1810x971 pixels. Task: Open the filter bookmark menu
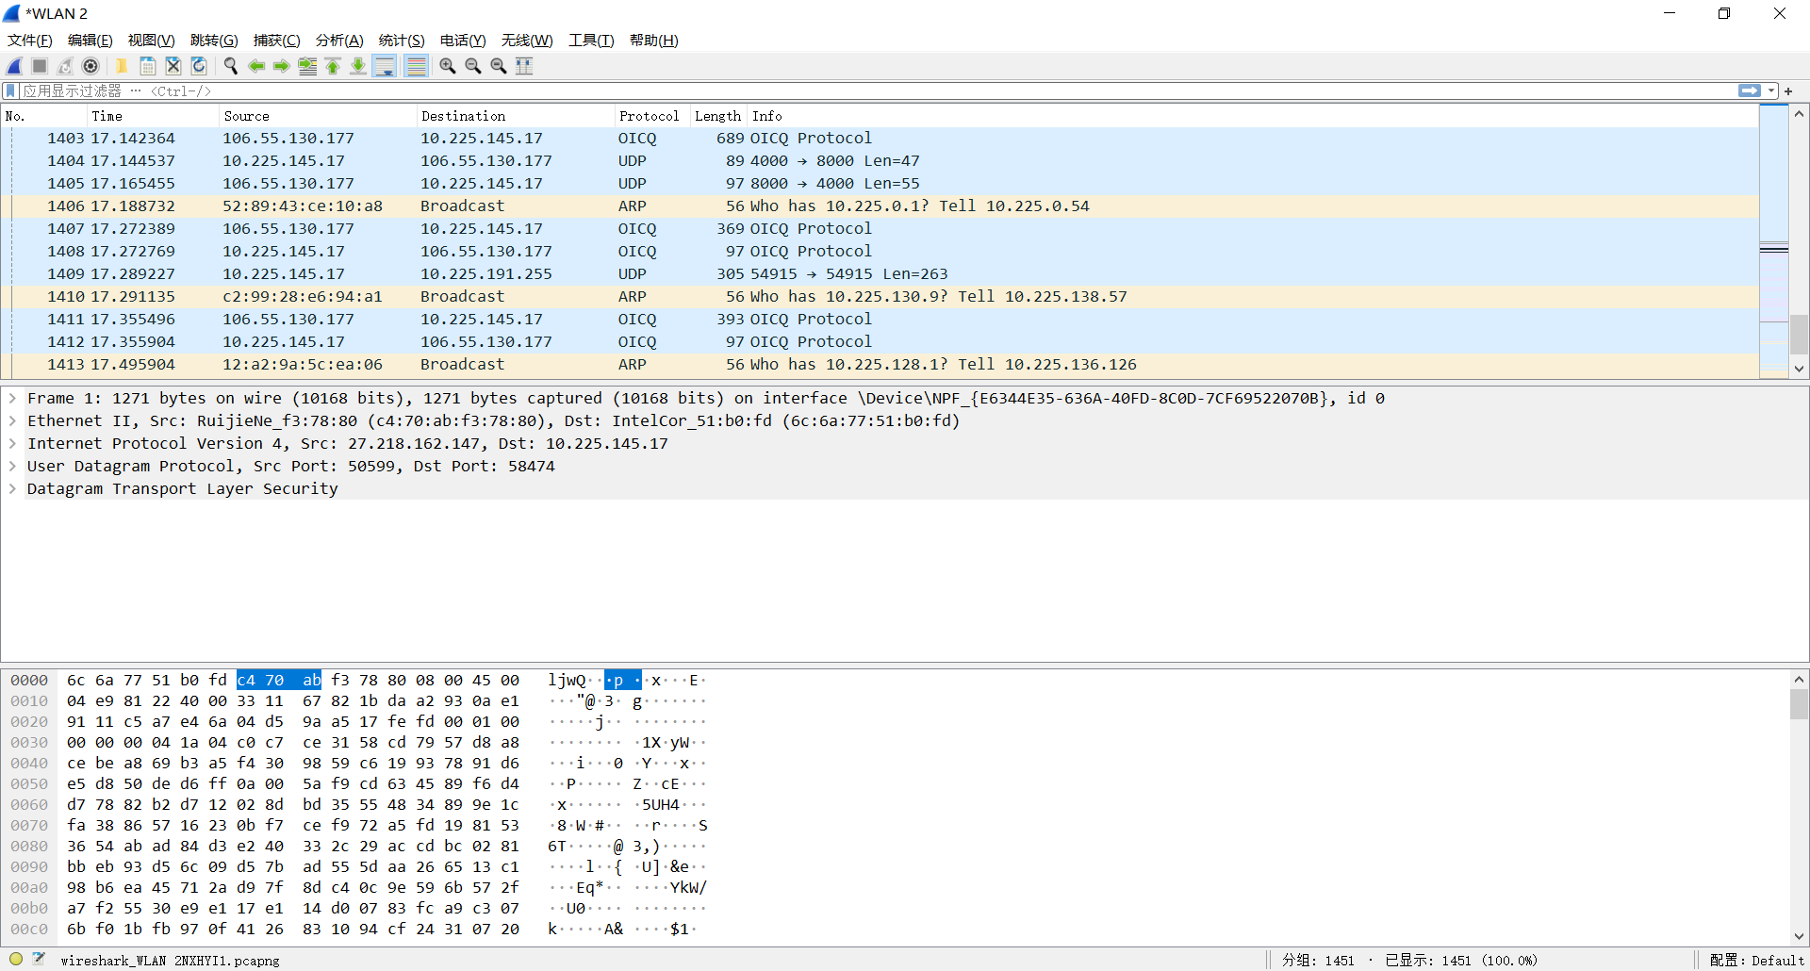(x=10, y=91)
